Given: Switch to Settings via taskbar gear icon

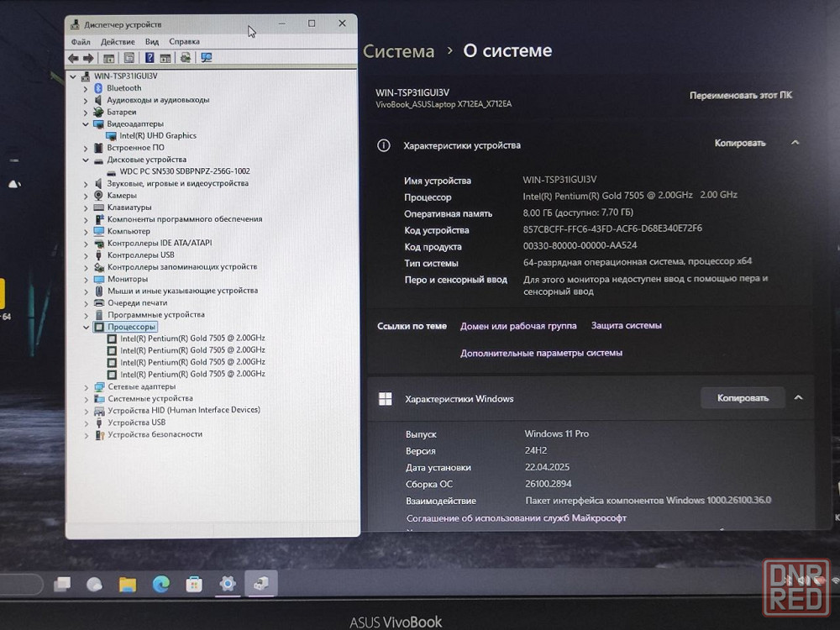Looking at the screenshot, I should click(x=227, y=584).
